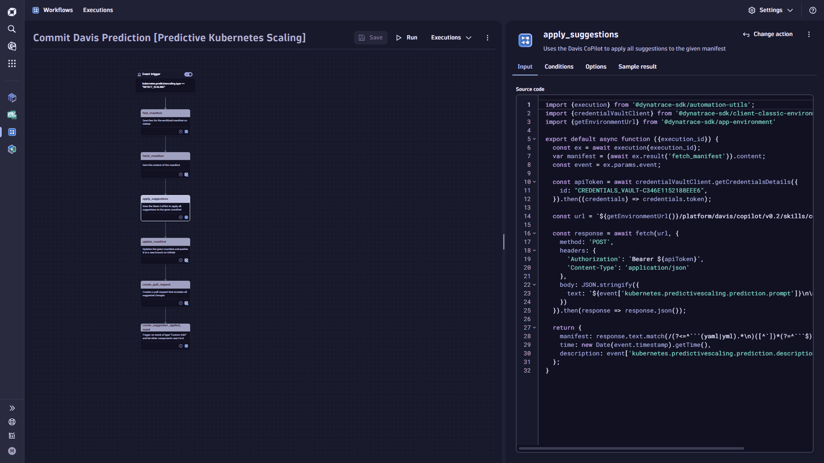Switch to the Options tab
824x463 pixels.
click(x=596, y=67)
